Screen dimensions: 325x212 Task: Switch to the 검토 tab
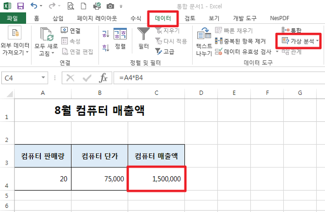click(x=190, y=18)
